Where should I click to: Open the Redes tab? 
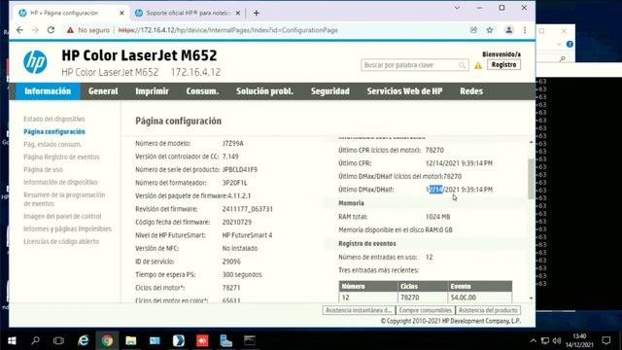(471, 91)
